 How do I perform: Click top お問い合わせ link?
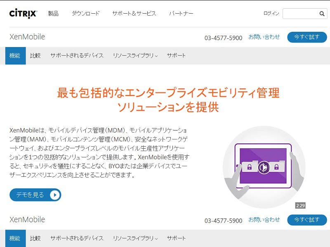pos(264,37)
